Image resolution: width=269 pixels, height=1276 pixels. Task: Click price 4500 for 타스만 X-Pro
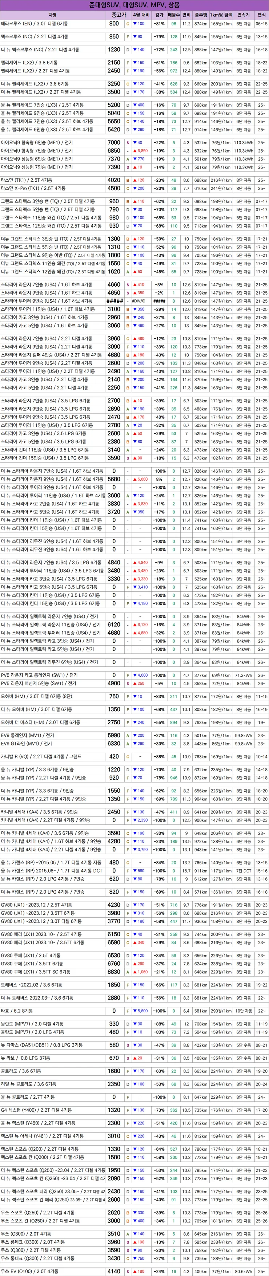[114, 188]
